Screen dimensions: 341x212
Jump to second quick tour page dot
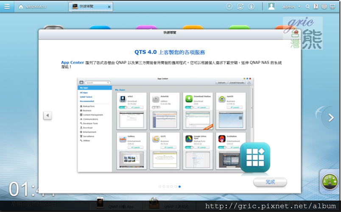point(164,187)
